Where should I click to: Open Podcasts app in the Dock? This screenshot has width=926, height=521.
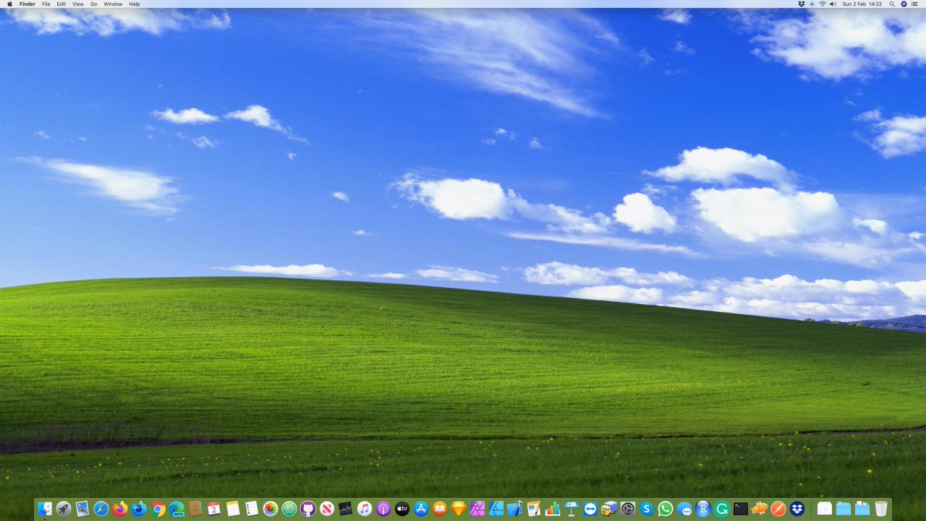pyautogui.click(x=384, y=509)
